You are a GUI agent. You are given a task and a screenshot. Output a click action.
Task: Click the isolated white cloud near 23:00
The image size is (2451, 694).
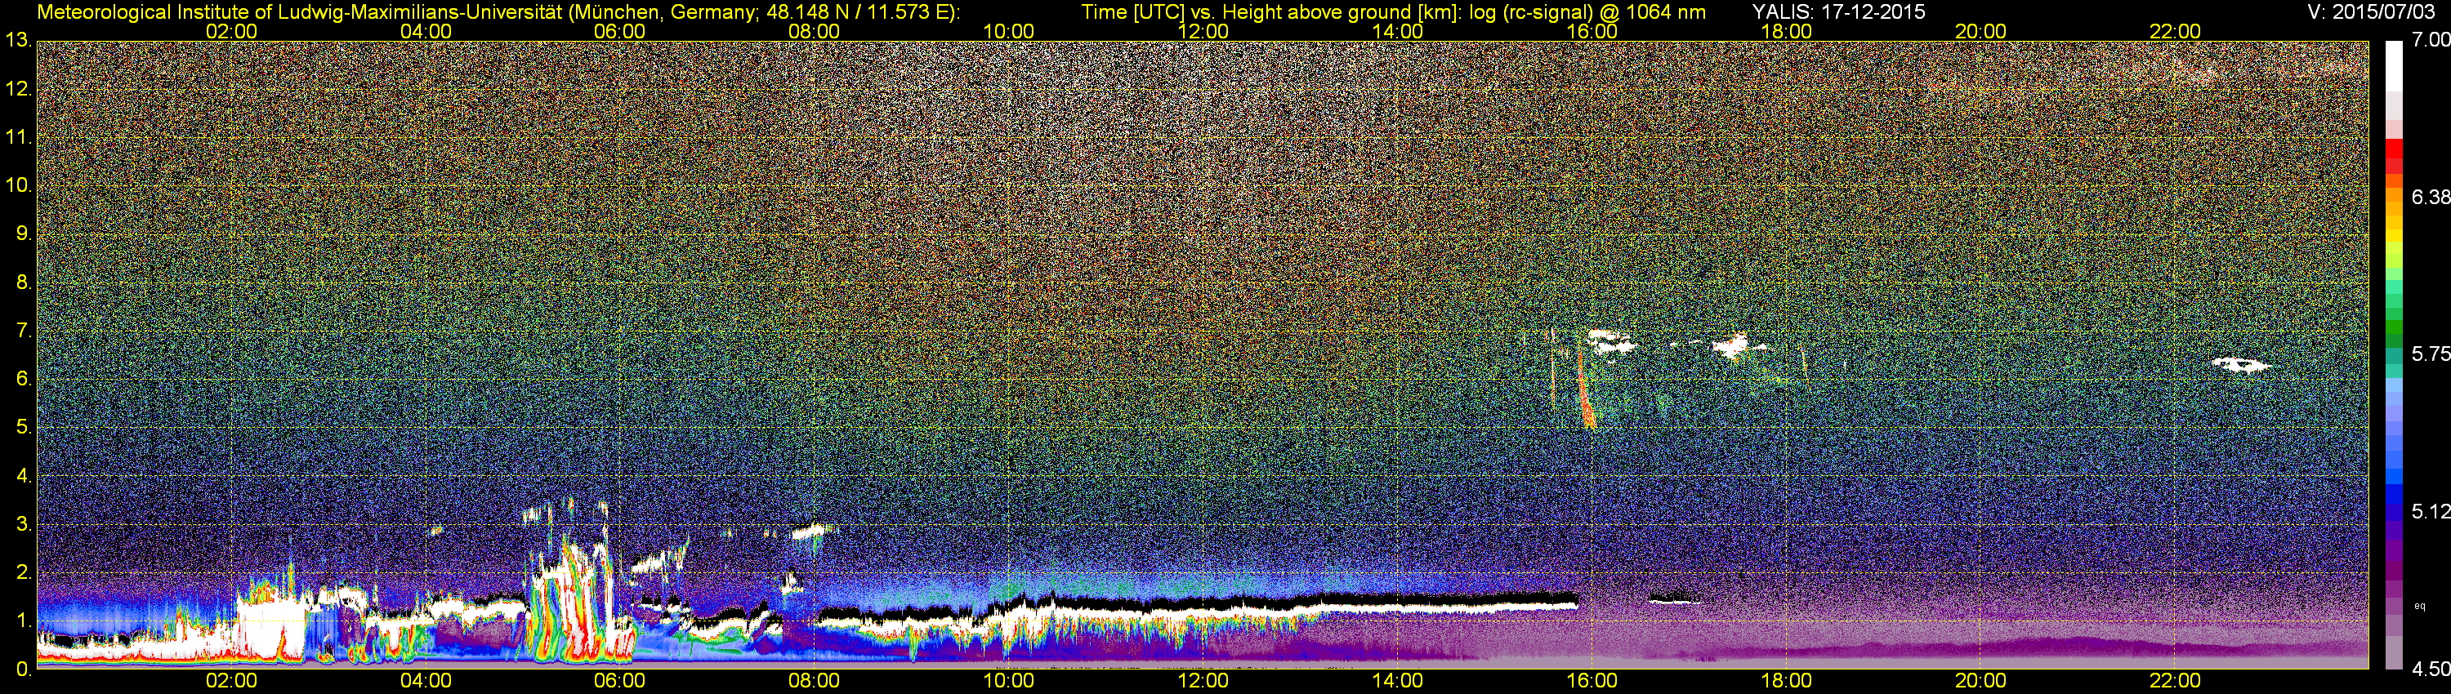click(2241, 364)
